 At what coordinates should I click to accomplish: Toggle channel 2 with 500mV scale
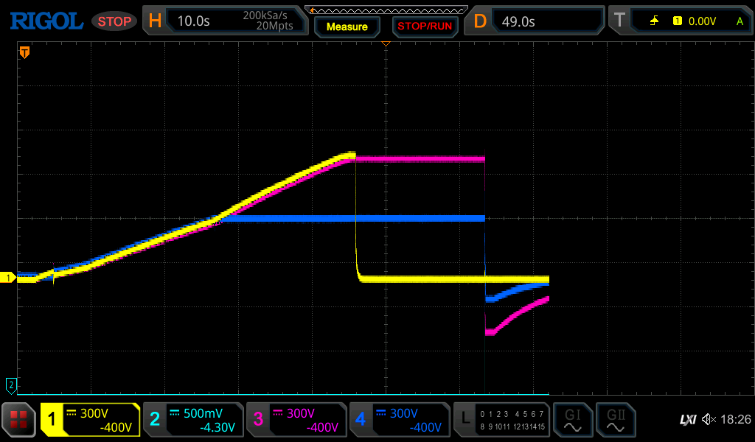click(193, 420)
